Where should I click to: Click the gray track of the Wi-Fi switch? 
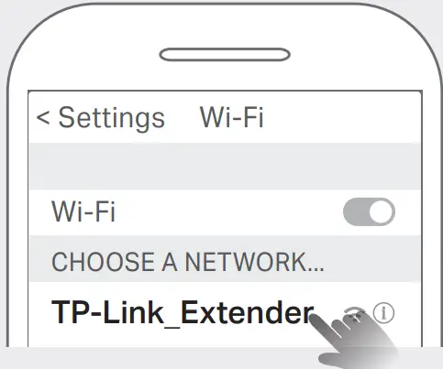point(355,212)
